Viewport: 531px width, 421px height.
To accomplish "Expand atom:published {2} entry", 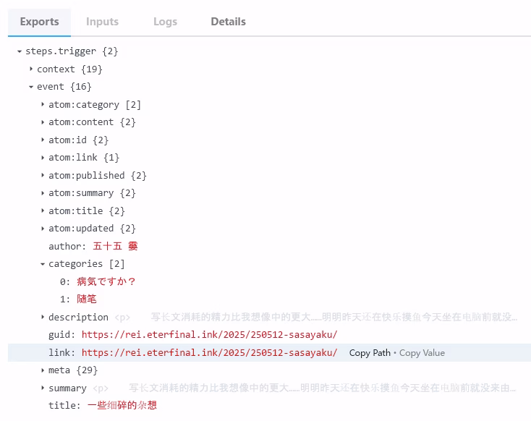I will (x=43, y=176).
